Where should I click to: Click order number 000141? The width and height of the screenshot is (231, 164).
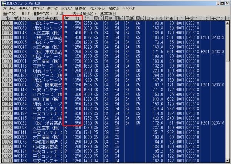pos(20,132)
